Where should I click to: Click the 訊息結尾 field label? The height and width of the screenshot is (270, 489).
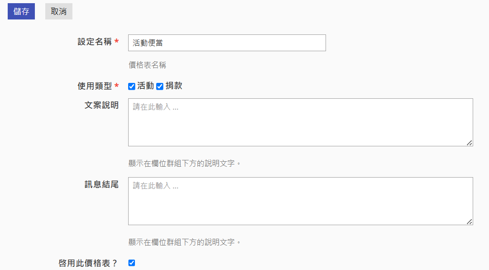tap(101, 184)
